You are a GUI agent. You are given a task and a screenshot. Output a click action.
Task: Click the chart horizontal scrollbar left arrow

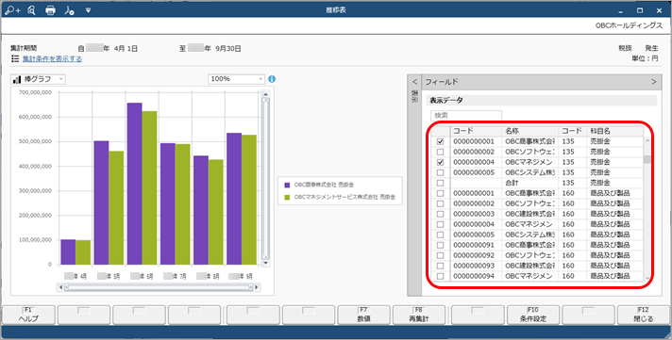tap(61, 287)
